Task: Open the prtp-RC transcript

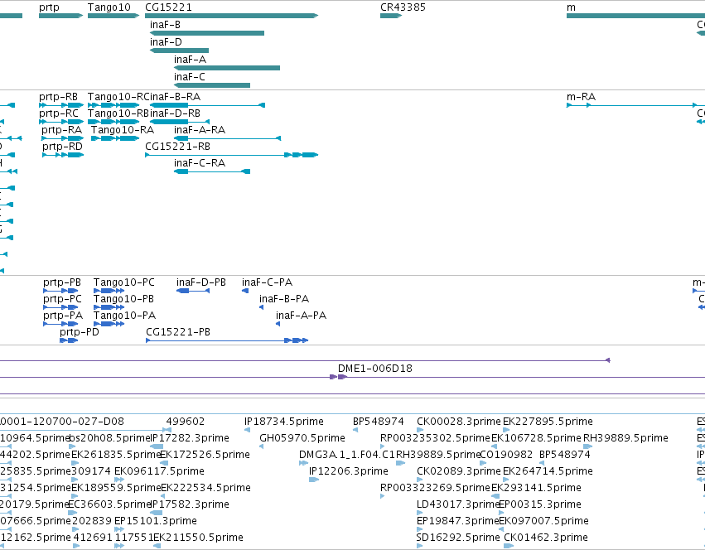Action: 61,122
